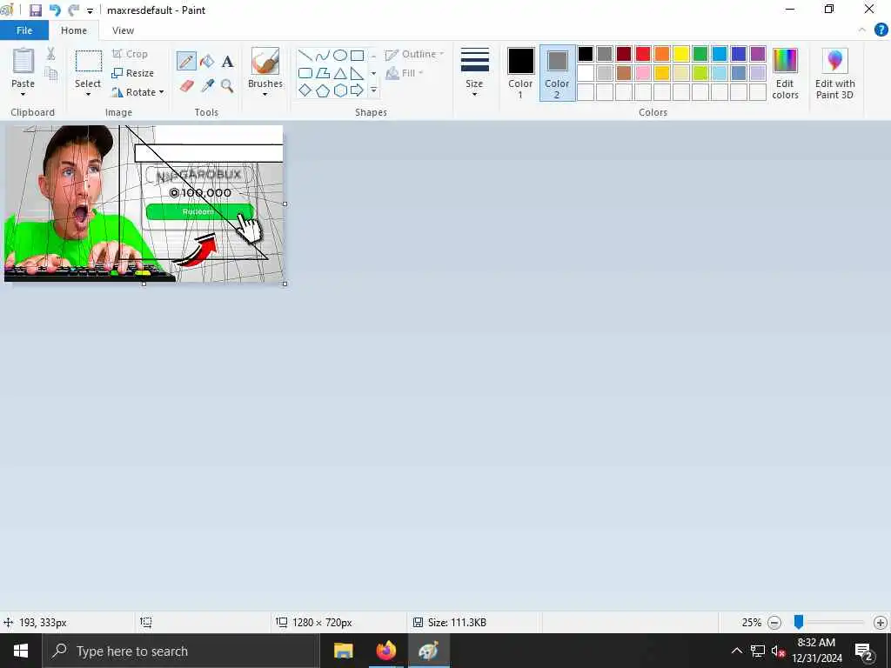Pick the purple color swatch
The width and height of the screenshot is (891, 668).
pyautogui.click(x=758, y=54)
